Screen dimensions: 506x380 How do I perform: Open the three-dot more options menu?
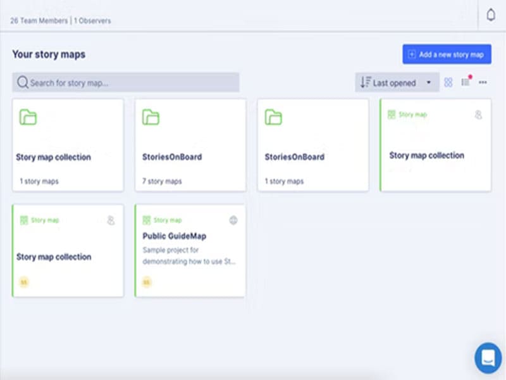click(x=483, y=82)
